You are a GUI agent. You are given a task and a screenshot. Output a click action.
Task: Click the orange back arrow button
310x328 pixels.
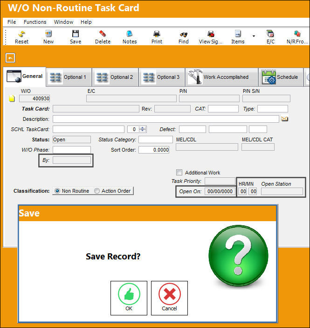click(x=10, y=58)
